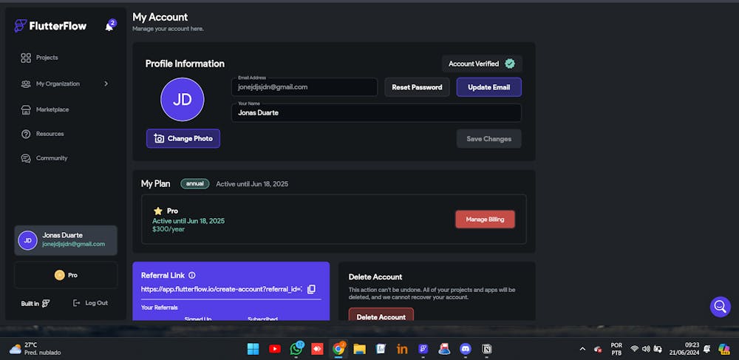Click the JD profile avatar
The image size is (739, 360).
(183, 99)
